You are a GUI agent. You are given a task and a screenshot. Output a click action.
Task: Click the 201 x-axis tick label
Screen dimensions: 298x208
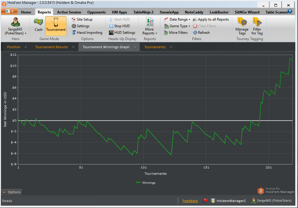point(269,168)
